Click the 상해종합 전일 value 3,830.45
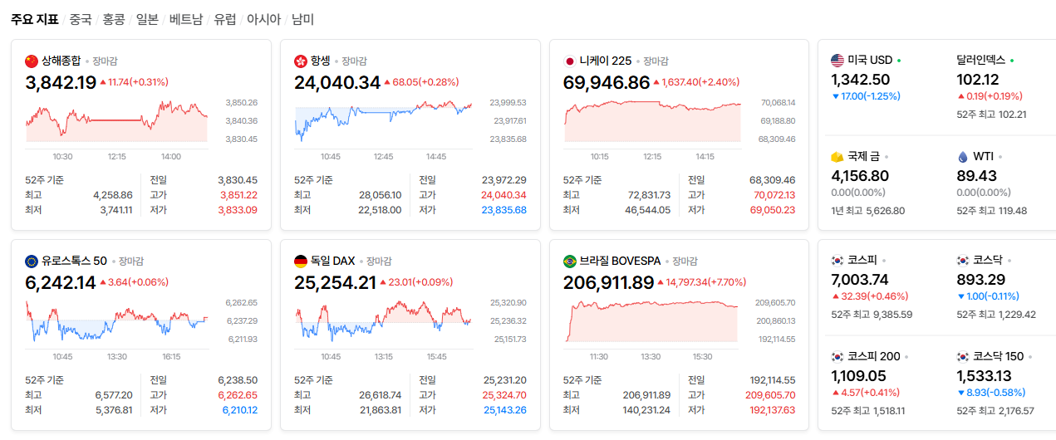 [238, 180]
